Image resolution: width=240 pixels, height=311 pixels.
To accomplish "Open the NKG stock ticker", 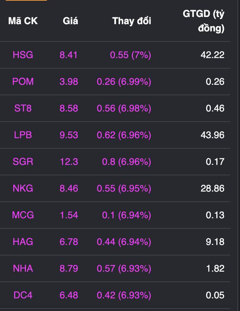I will (x=23, y=188).
